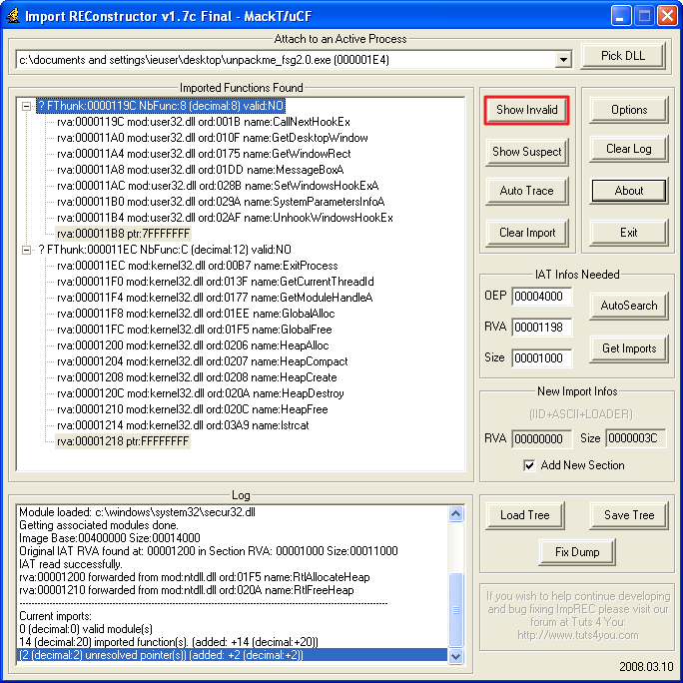Minimize the Import REConstructor window

(x=621, y=16)
